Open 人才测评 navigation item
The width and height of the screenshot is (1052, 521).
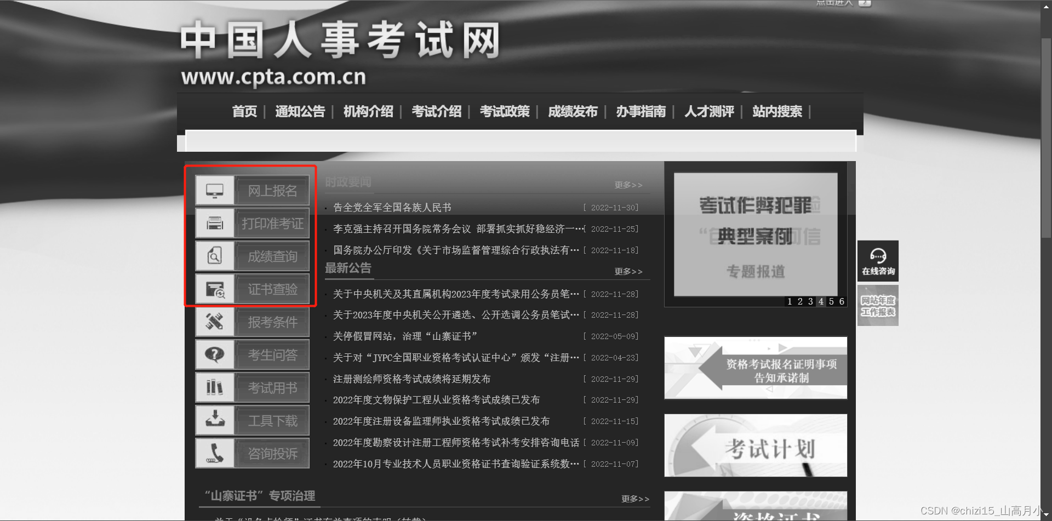(709, 112)
